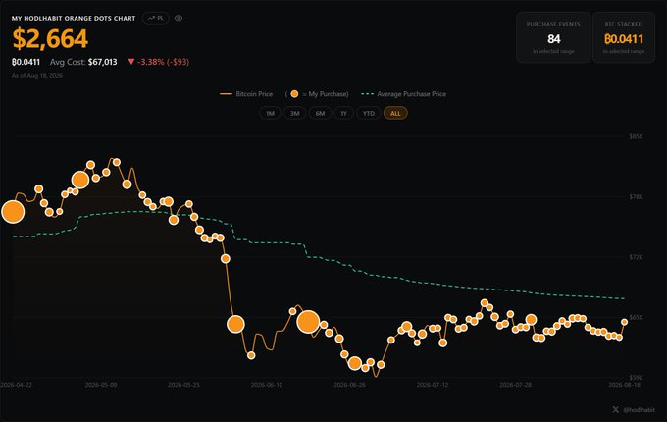Click the $85K axis label
This screenshot has height=422, width=667.
click(636, 136)
